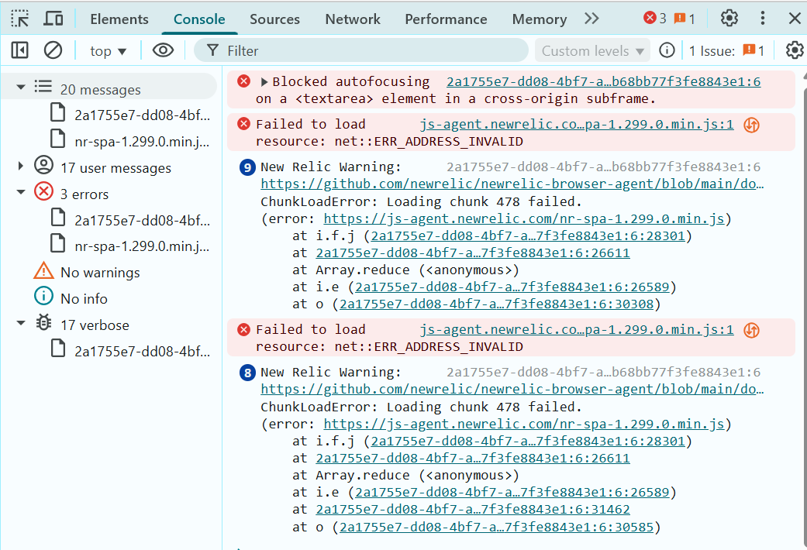This screenshot has height=550, width=807.
Task: Activate the inspect element picker tool
Action: pos(20,19)
